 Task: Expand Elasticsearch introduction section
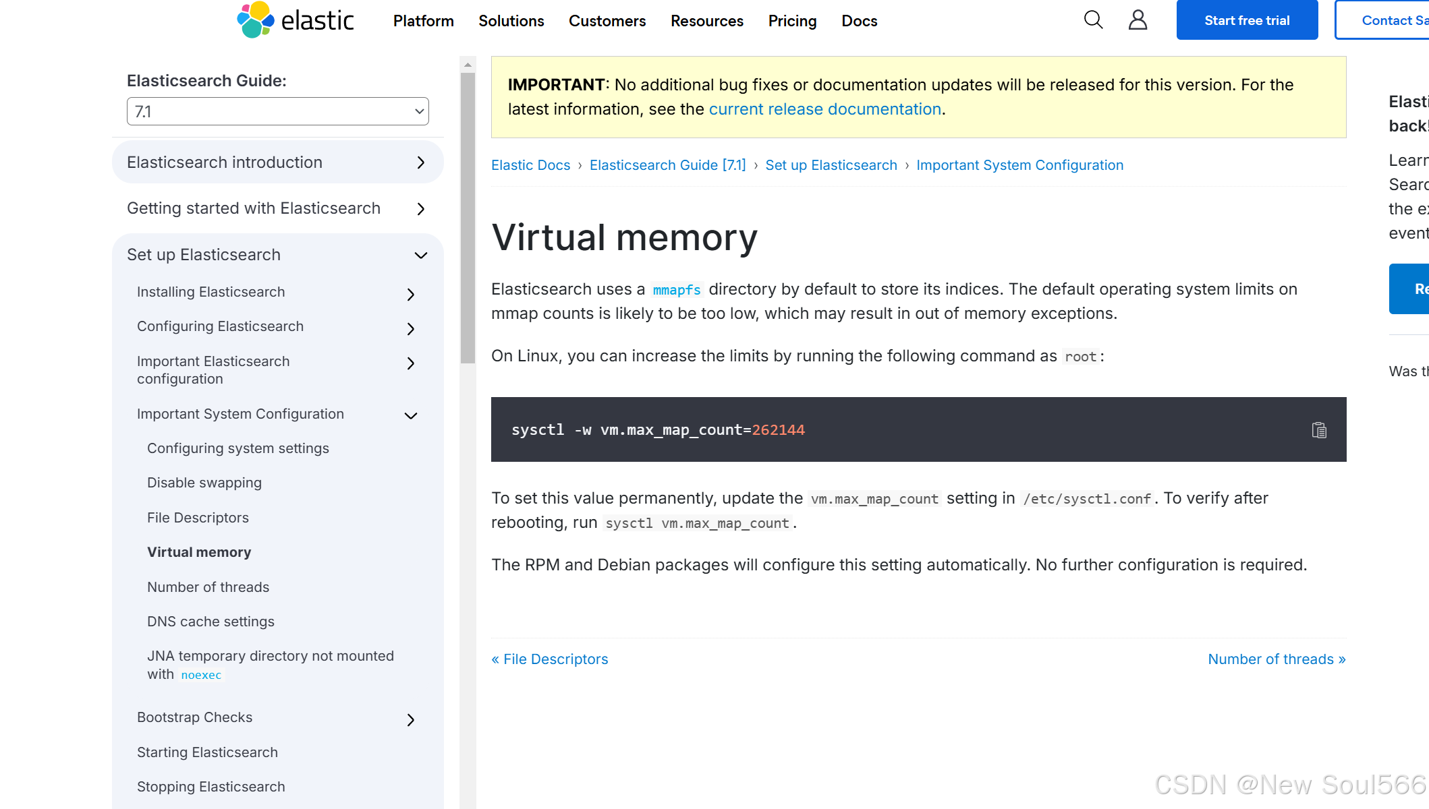tap(420, 162)
